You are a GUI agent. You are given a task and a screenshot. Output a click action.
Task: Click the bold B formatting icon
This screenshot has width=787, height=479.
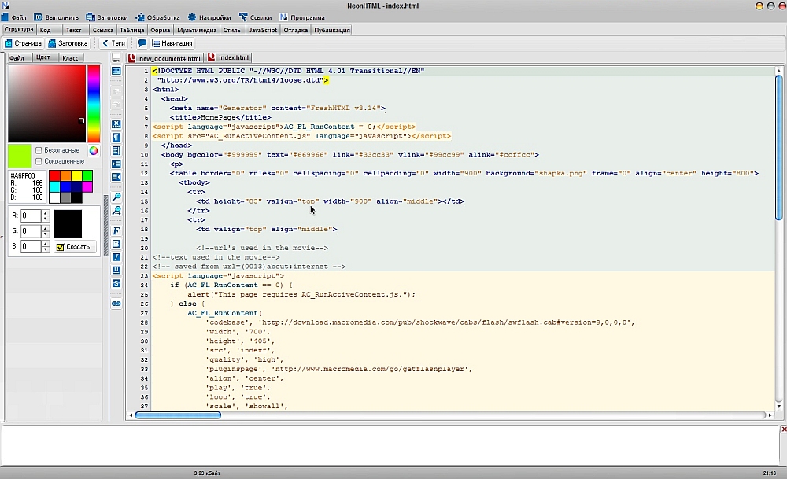(x=116, y=244)
